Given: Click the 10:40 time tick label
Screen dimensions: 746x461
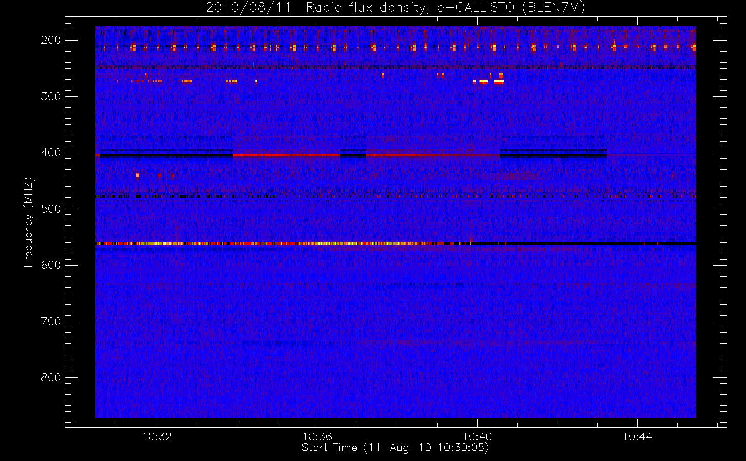Looking at the screenshot, I should coord(477,437).
